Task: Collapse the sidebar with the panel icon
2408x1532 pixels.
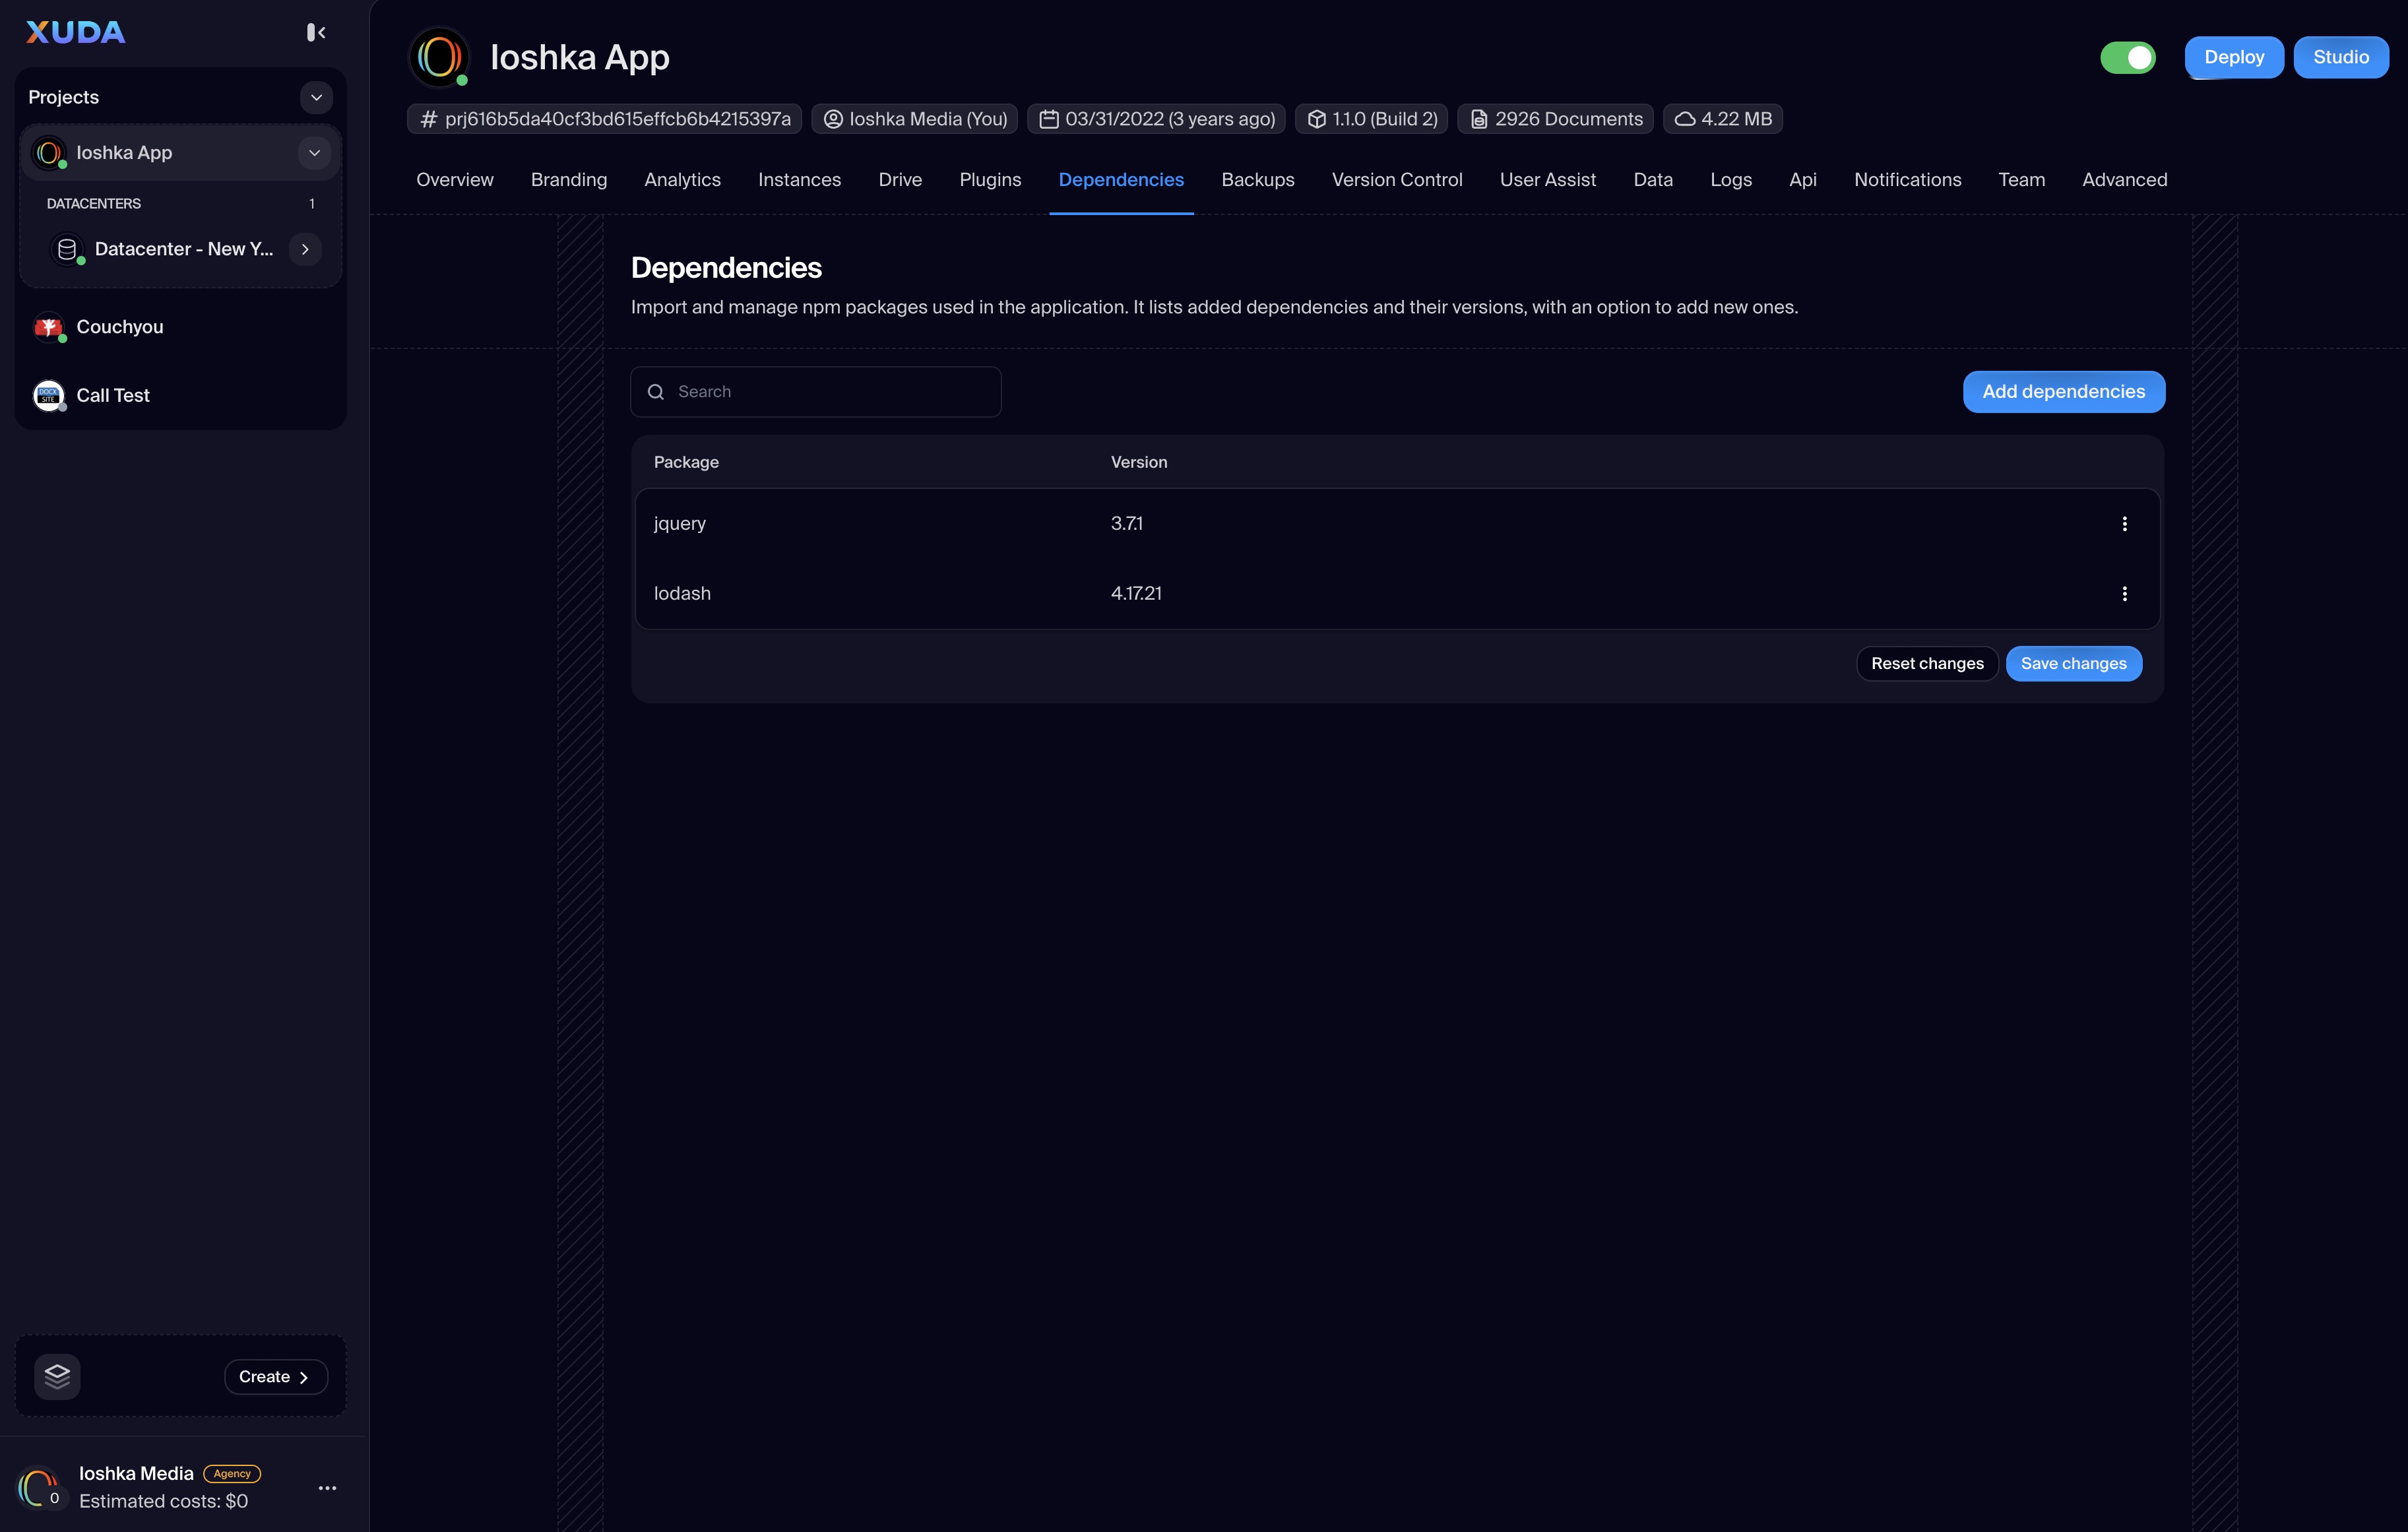Action: pyautogui.click(x=316, y=33)
